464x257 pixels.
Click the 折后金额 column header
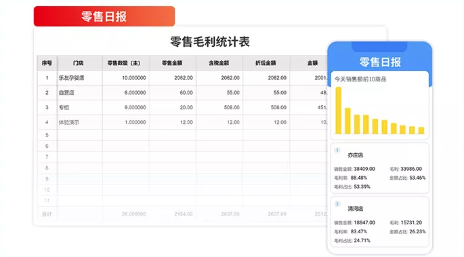coord(266,63)
